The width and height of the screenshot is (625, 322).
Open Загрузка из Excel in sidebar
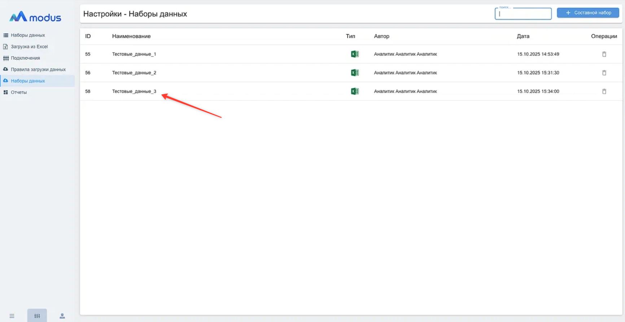coord(29,46)
